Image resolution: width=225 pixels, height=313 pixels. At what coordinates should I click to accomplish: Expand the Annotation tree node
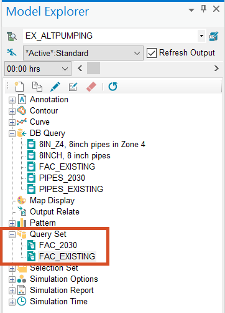(x=12, y=100)
